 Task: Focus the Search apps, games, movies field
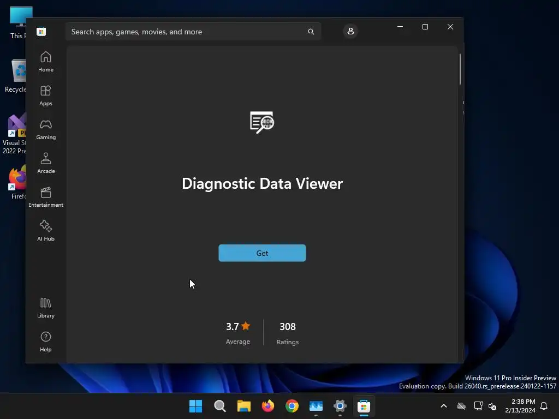(x=193, y=32)
